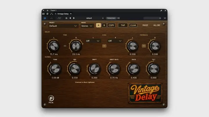Toggle the feedback link button
209x117 pixels.
tap(144, 46)
